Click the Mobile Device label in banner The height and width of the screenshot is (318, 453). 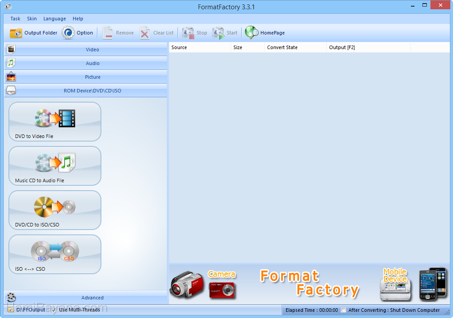tap(395, 276)
